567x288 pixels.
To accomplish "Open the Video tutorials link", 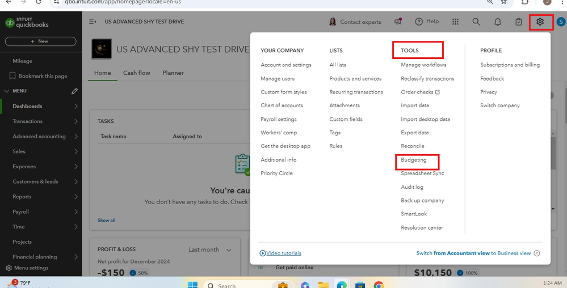I will (284, 253).
